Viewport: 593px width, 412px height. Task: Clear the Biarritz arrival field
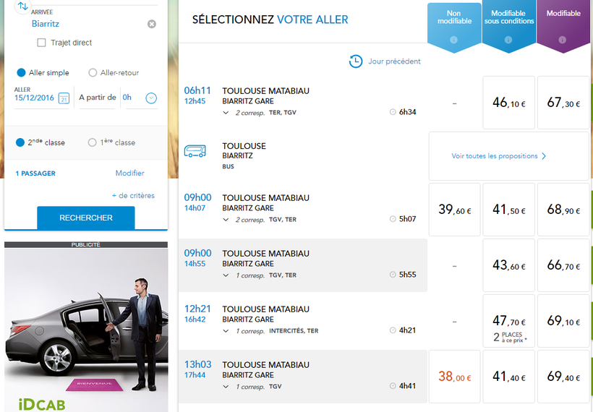pos(152,24)
